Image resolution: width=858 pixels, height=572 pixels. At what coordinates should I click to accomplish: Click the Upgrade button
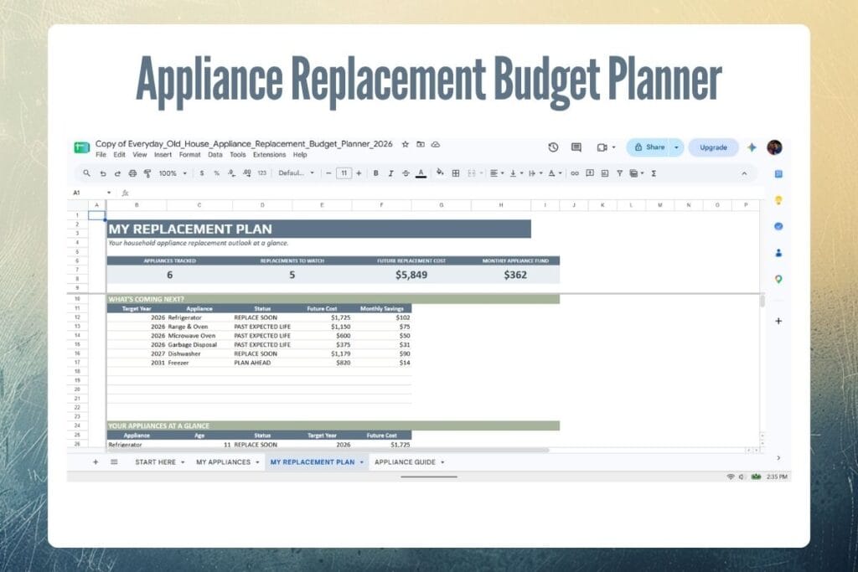pos(714,147)
